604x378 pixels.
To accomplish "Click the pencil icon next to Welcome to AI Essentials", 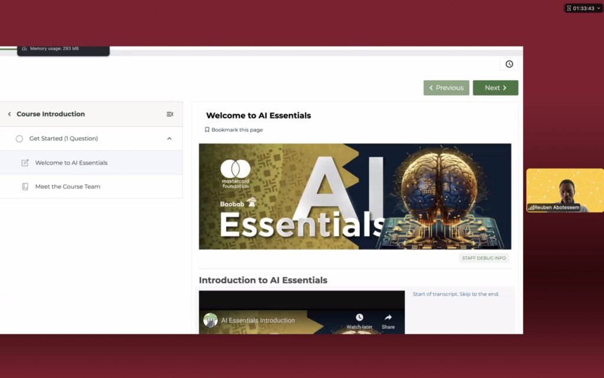I will click(25, 163).
